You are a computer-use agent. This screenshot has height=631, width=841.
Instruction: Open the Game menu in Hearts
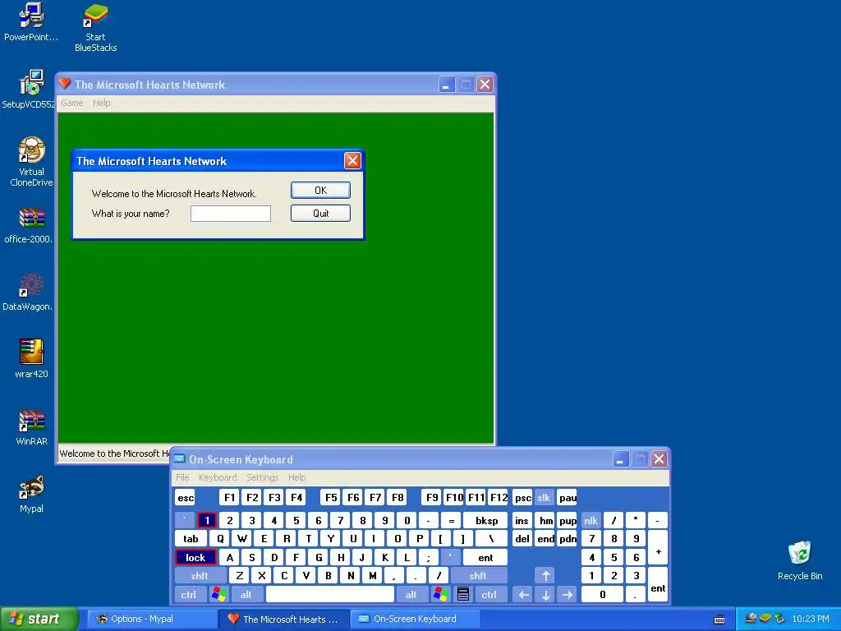click(72, 103)
